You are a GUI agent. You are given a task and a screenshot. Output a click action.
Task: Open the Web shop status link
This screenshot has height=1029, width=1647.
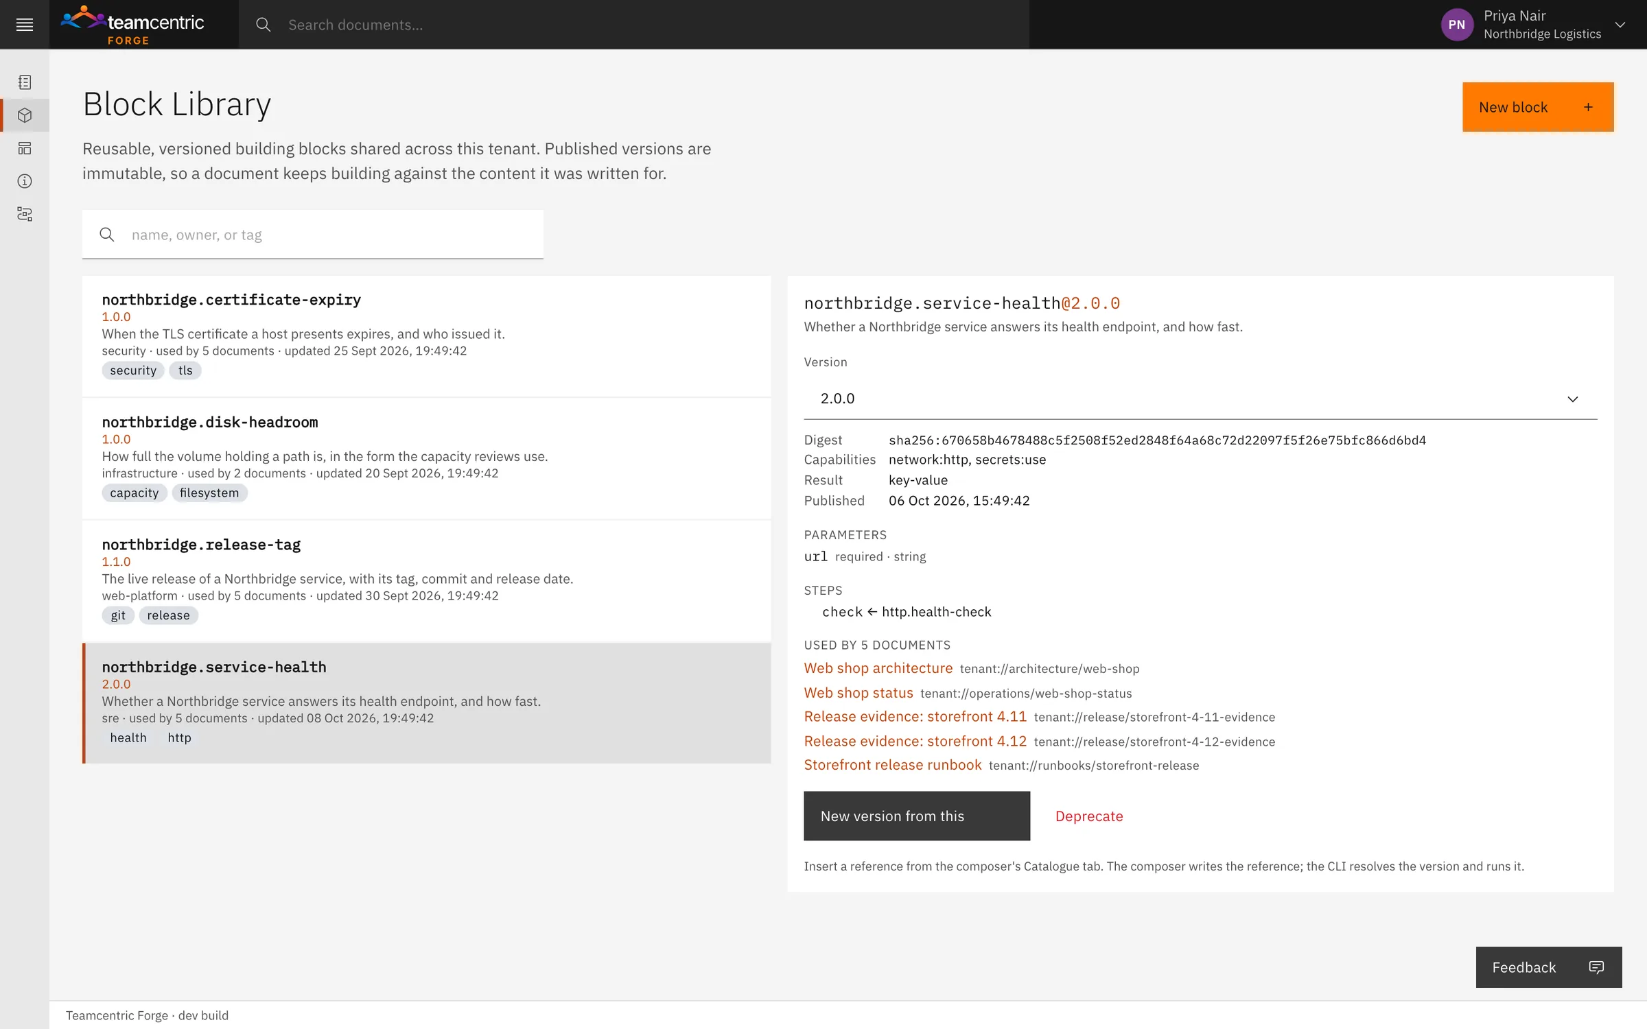[858, 693]
